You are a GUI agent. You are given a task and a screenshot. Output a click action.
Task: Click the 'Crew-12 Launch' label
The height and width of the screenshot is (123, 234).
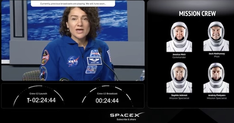tap(38, 94)
